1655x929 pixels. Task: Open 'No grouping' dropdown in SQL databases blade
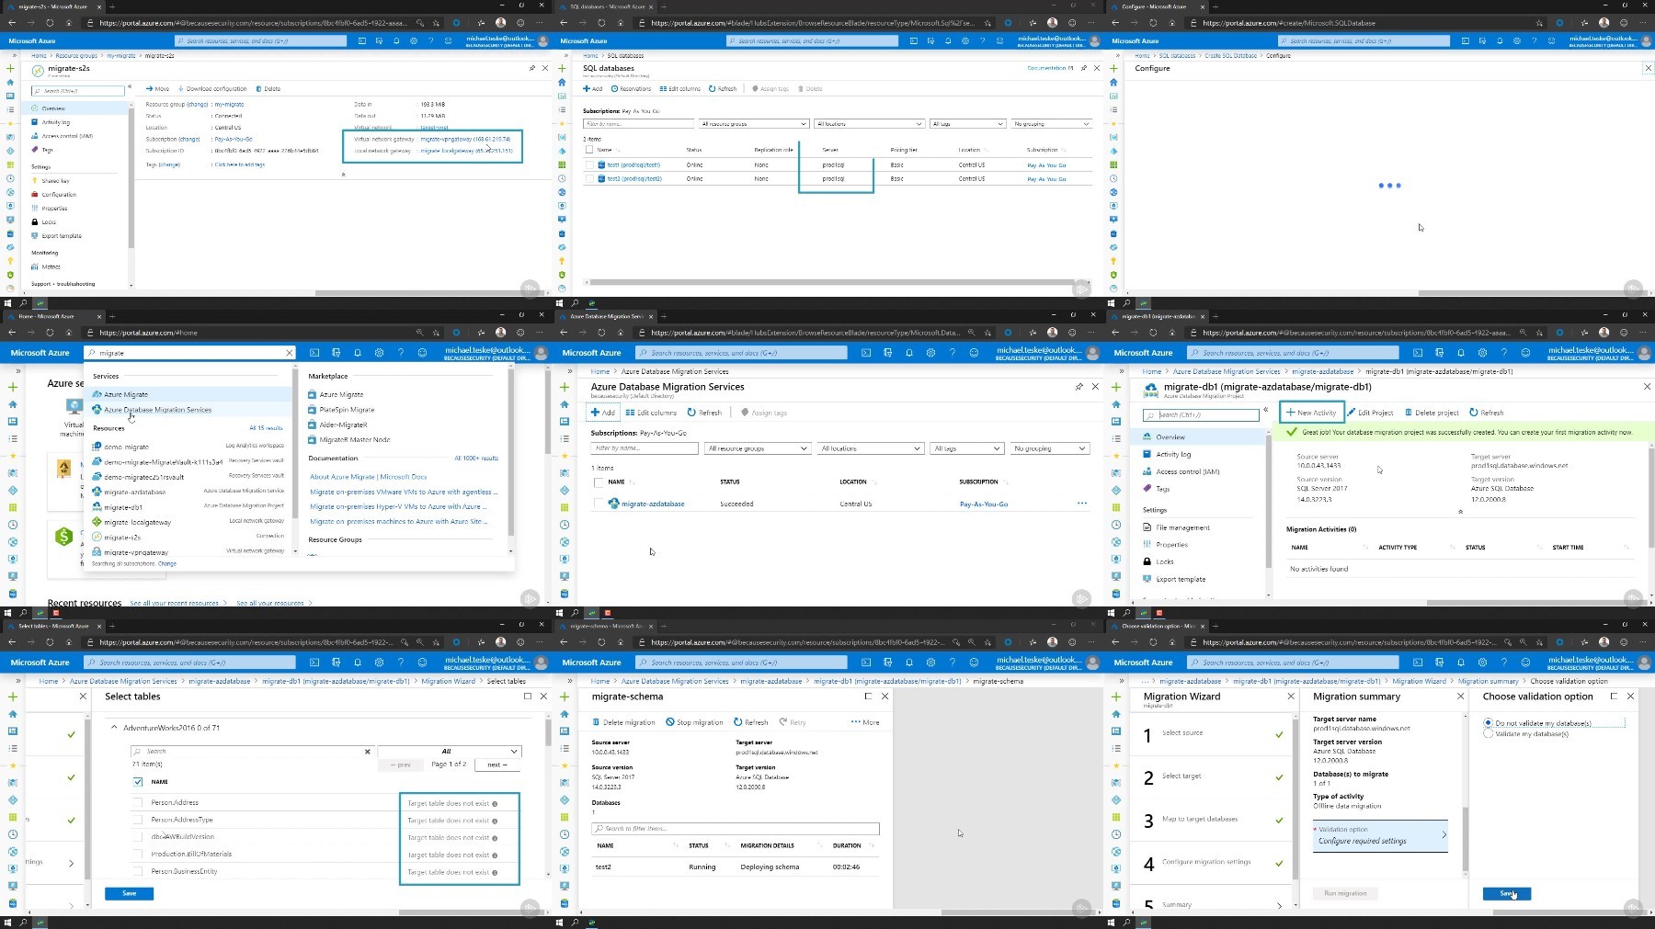coord(1052,124)
